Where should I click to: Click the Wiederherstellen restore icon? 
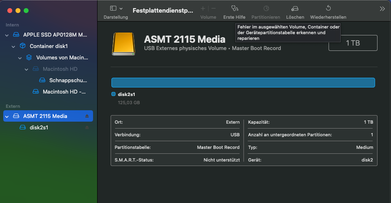(328, 8)
